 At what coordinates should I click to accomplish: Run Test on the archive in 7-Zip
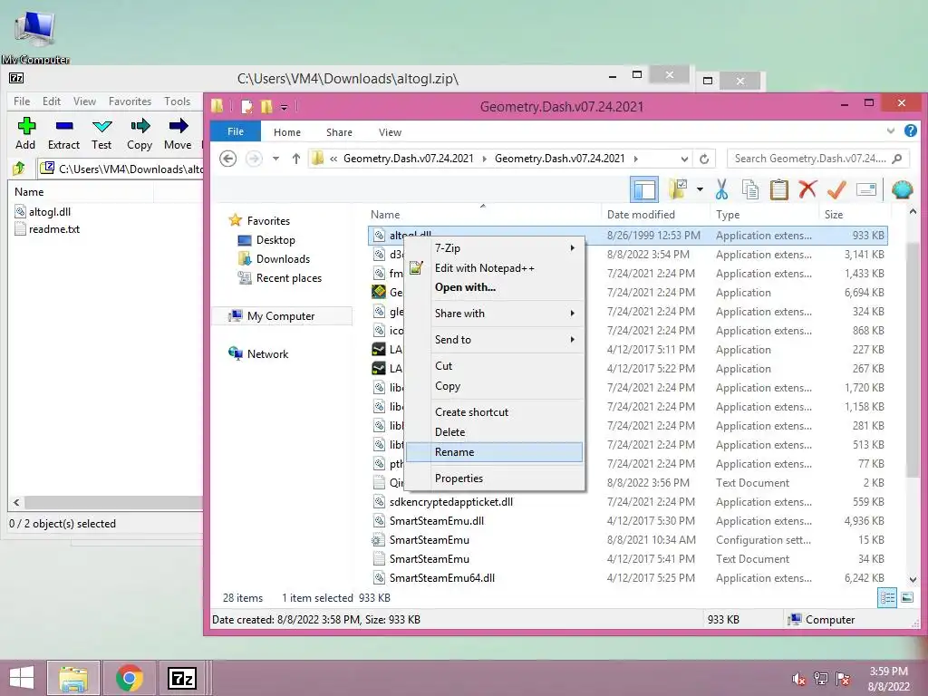pyautogui.click(x=101, y=133)
